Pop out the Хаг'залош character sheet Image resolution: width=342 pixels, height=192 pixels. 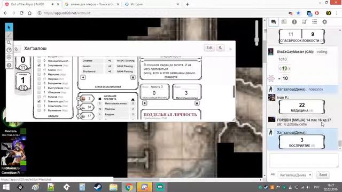click(17, 49)
